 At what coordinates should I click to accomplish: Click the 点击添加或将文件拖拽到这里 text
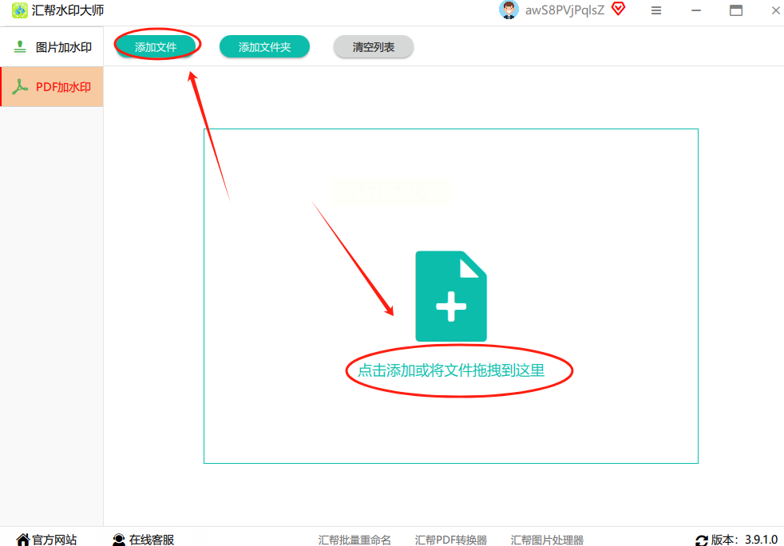click(451, 370)
